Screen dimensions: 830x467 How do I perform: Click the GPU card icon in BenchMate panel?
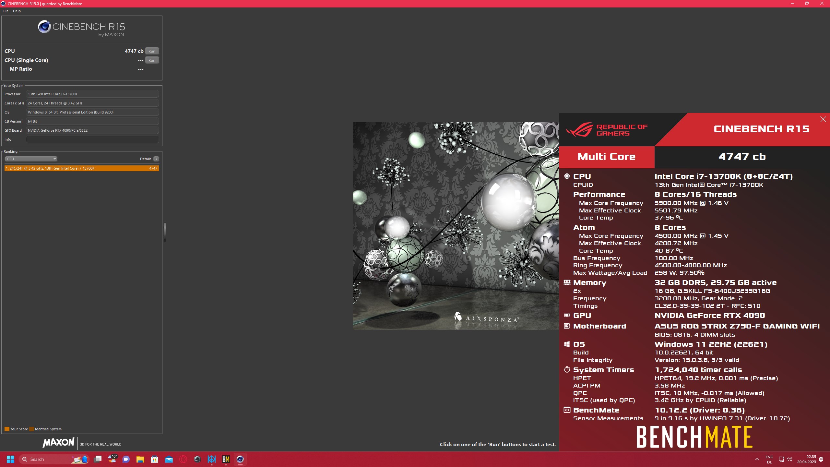pos(567,315)
